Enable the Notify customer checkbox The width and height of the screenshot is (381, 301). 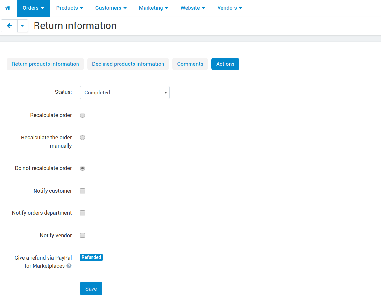click(83, 191)
